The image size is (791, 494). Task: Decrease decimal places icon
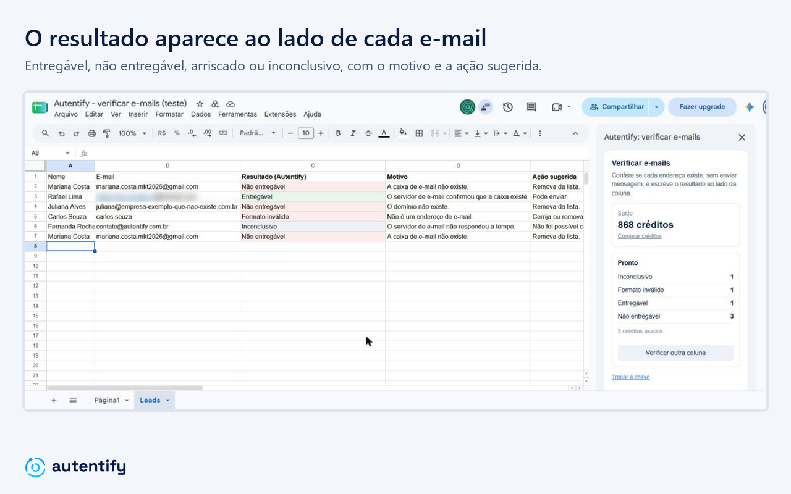[192, 133]
